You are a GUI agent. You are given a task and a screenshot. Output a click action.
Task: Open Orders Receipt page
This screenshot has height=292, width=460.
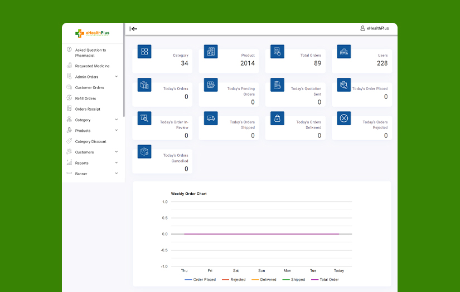tap(88, 109)
